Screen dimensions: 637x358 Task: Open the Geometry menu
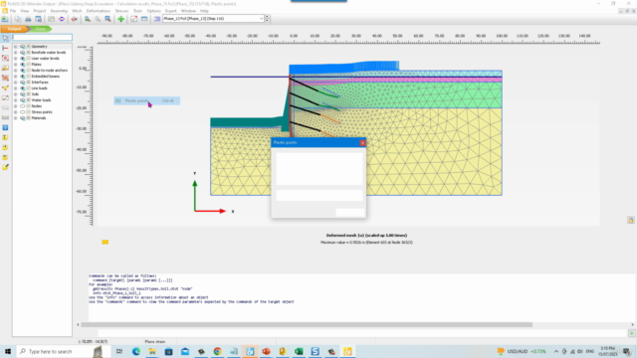(x=59, y=11)
